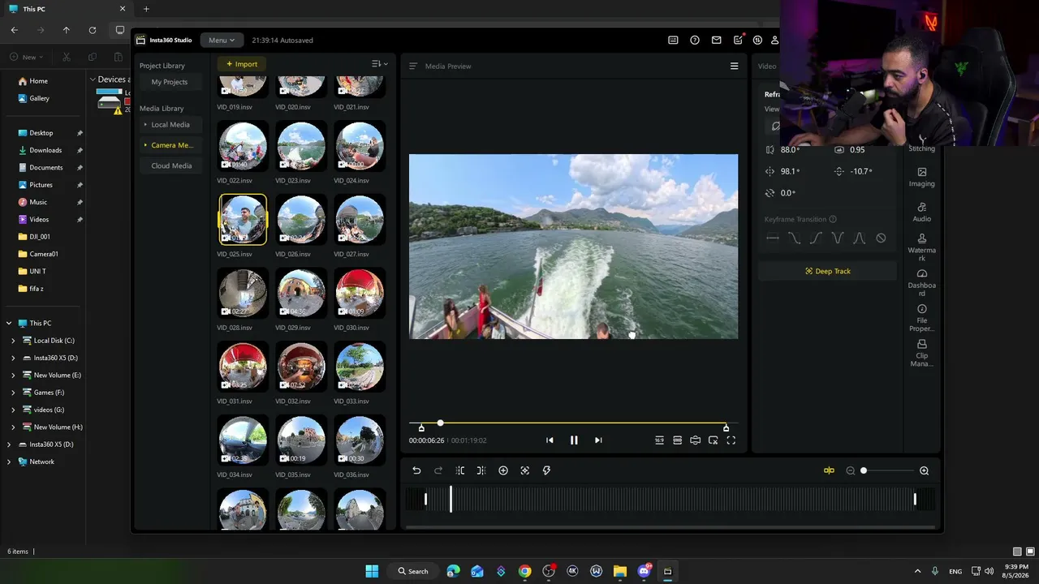
Task: Enter fullscreen preview mode
Action: [731, 440]
